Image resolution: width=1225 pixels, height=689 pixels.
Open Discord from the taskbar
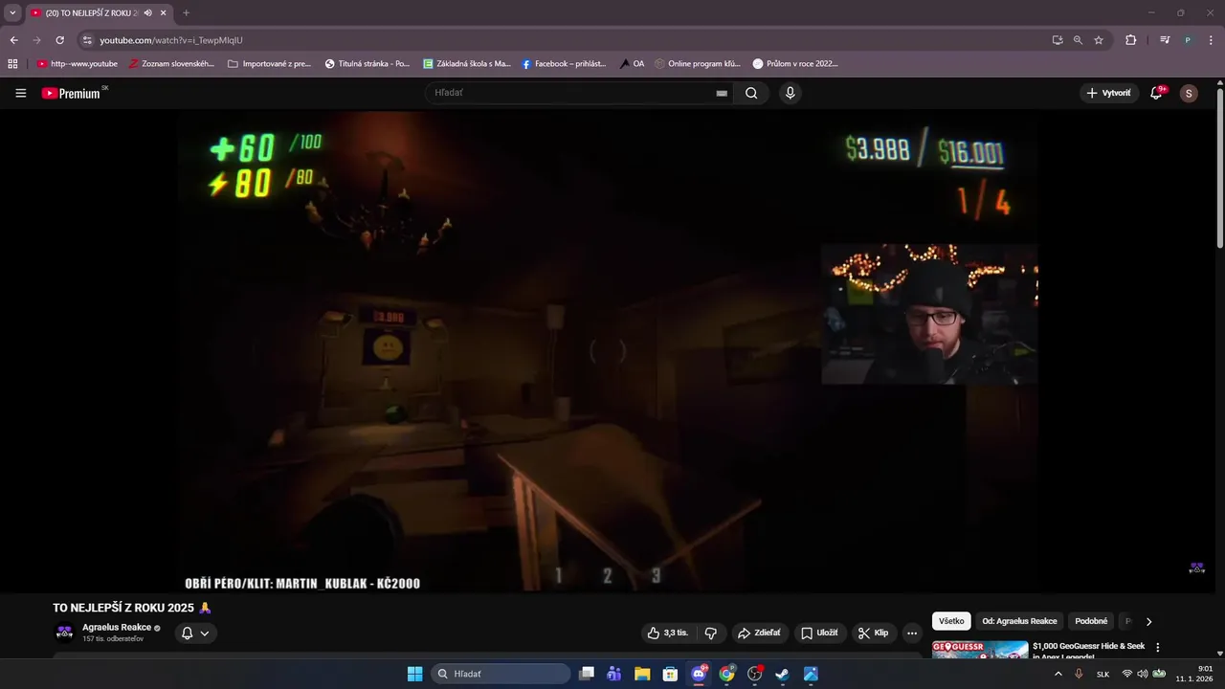[699, 674]
